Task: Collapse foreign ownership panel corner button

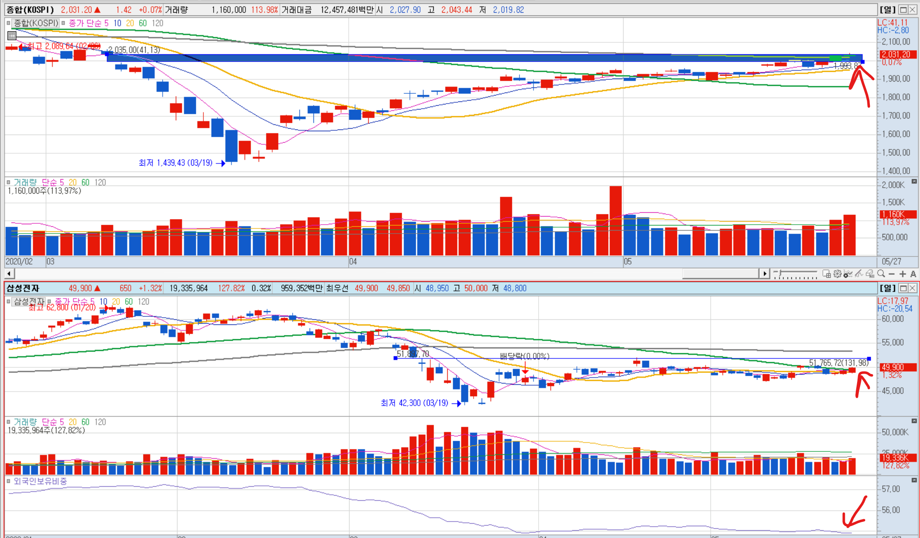Action: [x=914, y=480]
